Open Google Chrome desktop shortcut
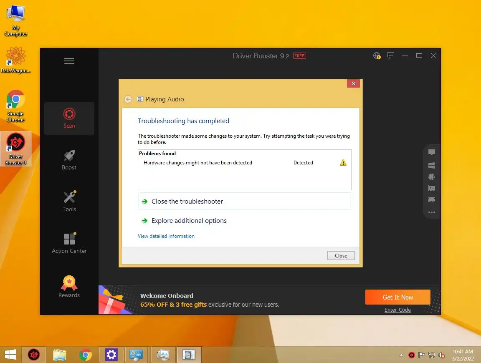The image size is (481, 363). [15, 106]
